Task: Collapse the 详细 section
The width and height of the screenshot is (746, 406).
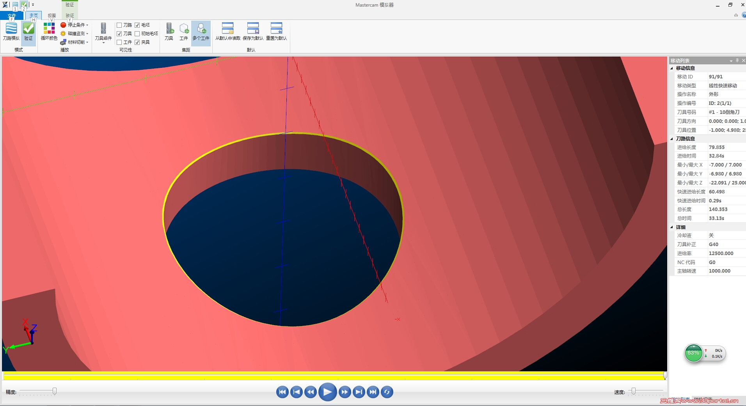Action: (x=671, y=227)
